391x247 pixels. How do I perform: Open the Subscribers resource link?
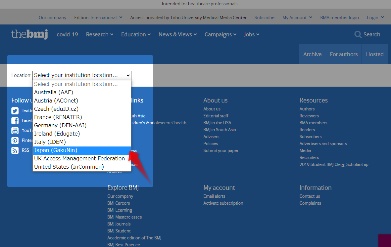[x=311, y=137]
